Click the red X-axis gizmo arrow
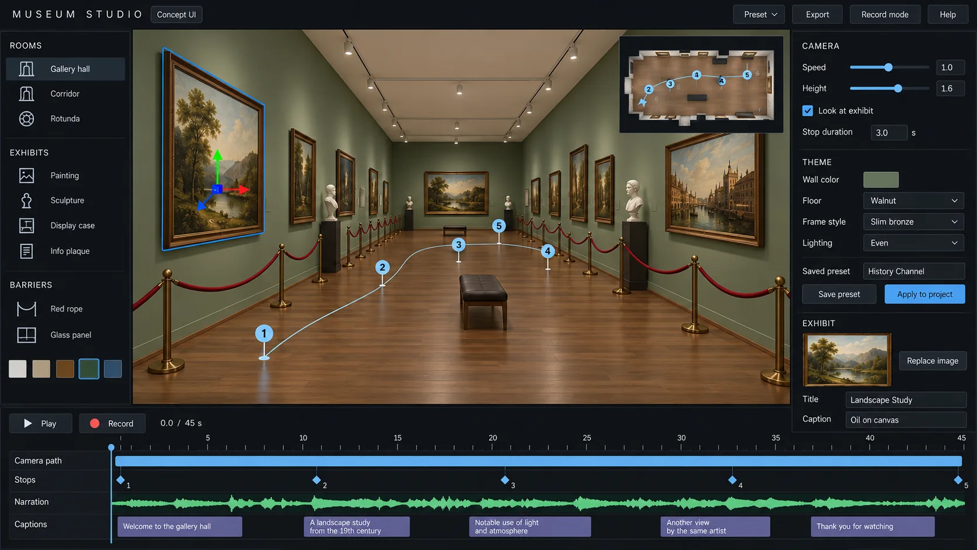Viewport: 977px width, 550px height. point(243,189)
